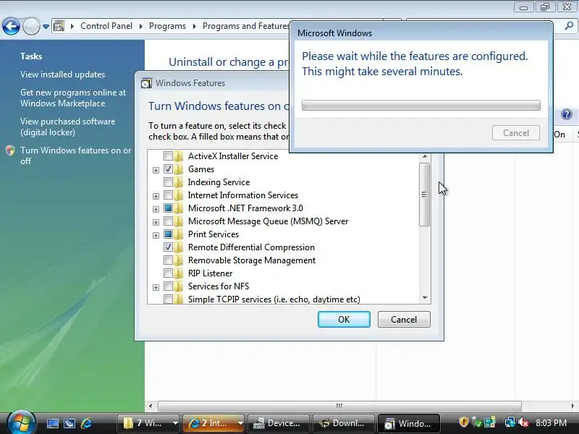Open the 7 Windows Explorer taskbar group

click(148, 423)
